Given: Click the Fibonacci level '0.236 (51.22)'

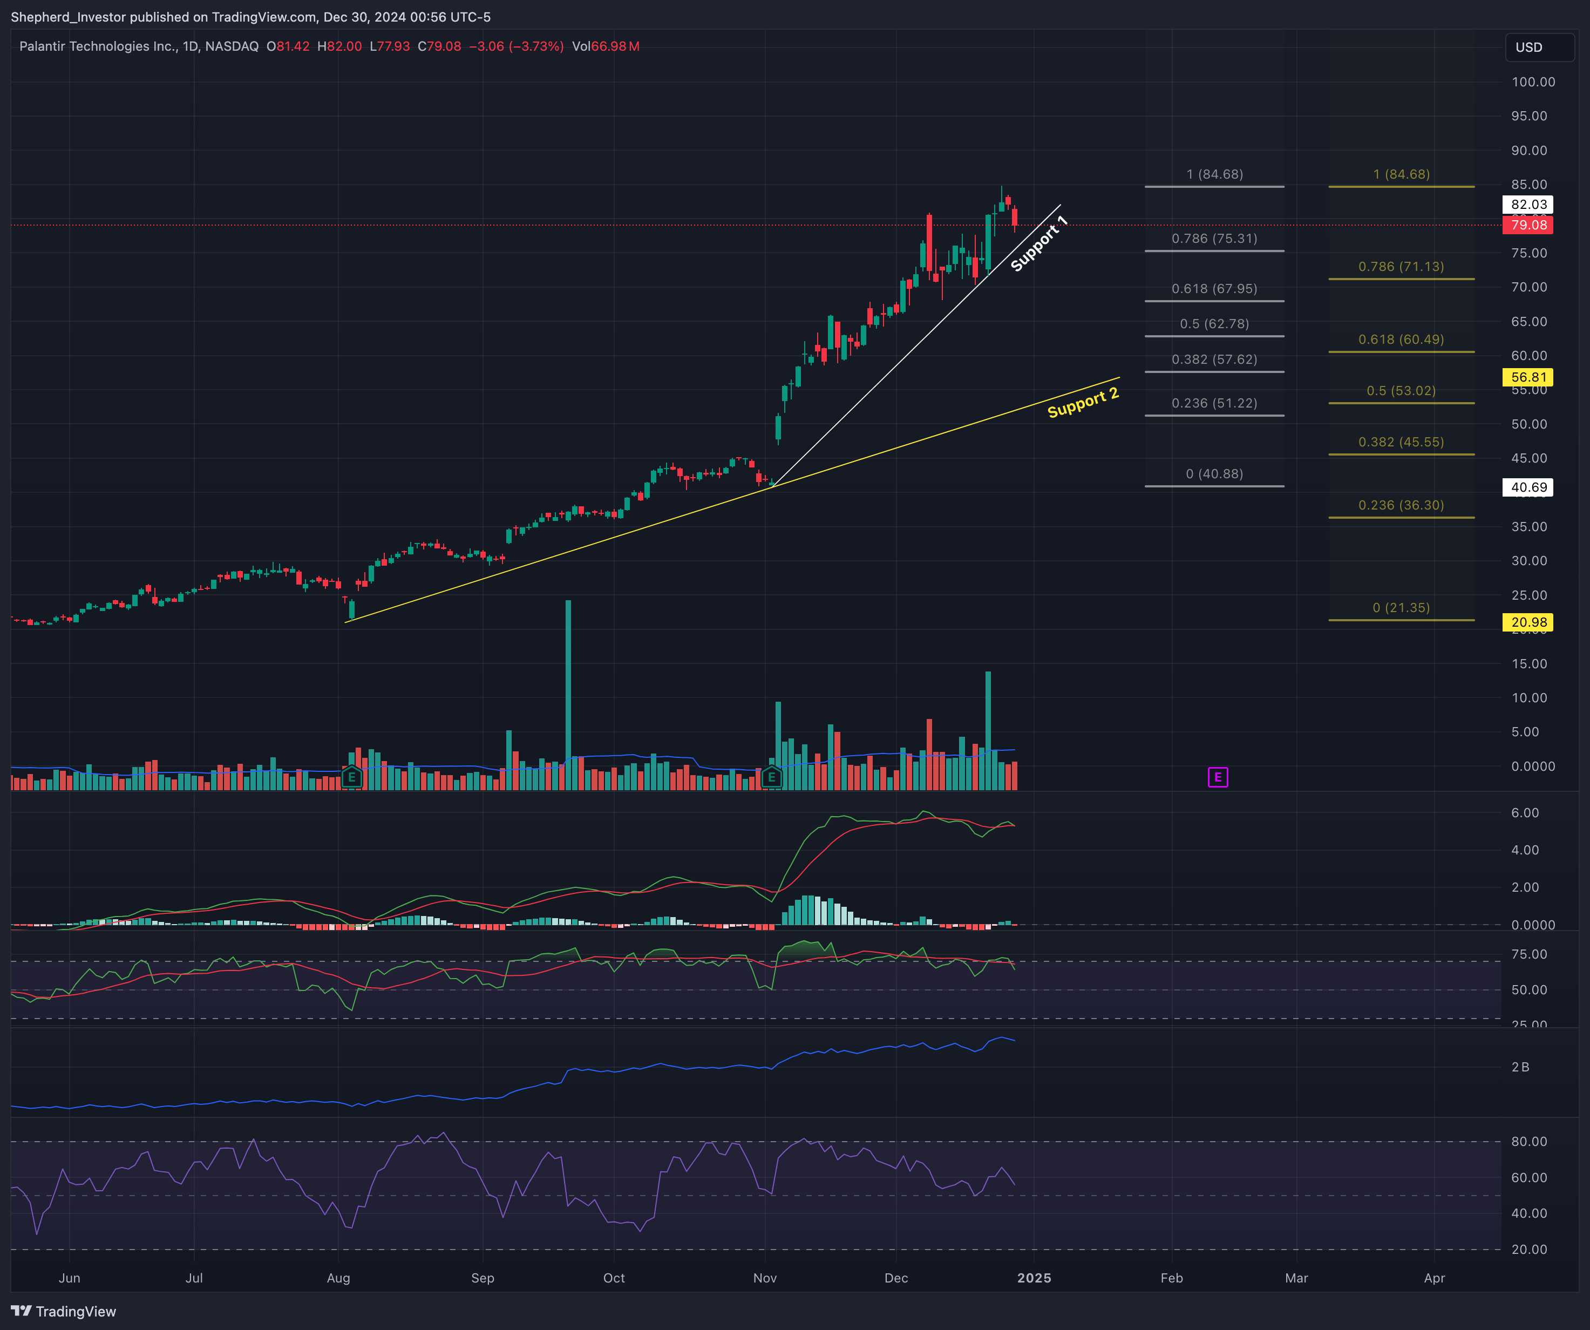Looking at the screenshot, I should point(1214,403).
